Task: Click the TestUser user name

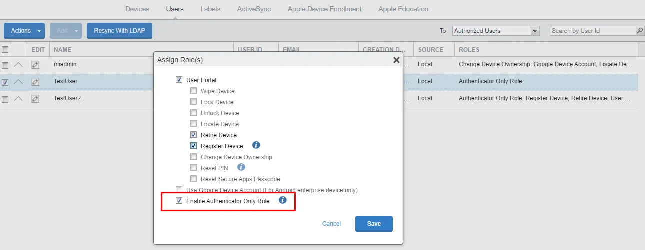Action: click(x=66, y=81)
